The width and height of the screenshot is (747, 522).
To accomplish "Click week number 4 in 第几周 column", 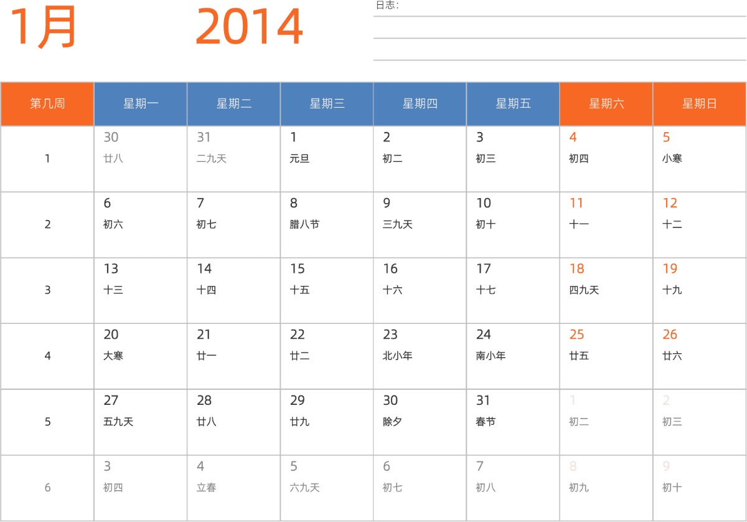I will (x=47, y=356).
